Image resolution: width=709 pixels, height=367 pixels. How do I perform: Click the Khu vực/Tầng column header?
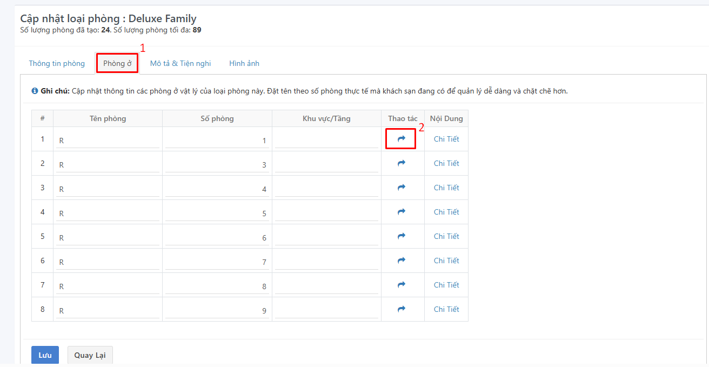(326, 118)
